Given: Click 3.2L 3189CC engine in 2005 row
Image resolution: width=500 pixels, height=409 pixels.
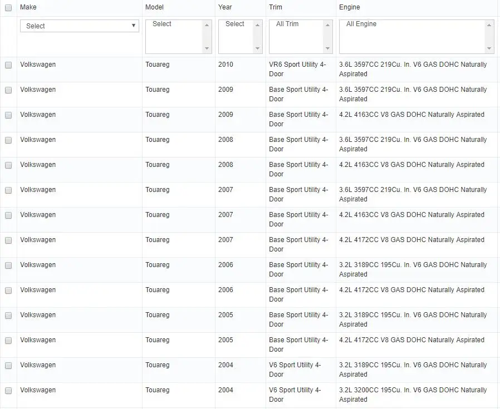Looking at the screenshot, I should 413,319.
